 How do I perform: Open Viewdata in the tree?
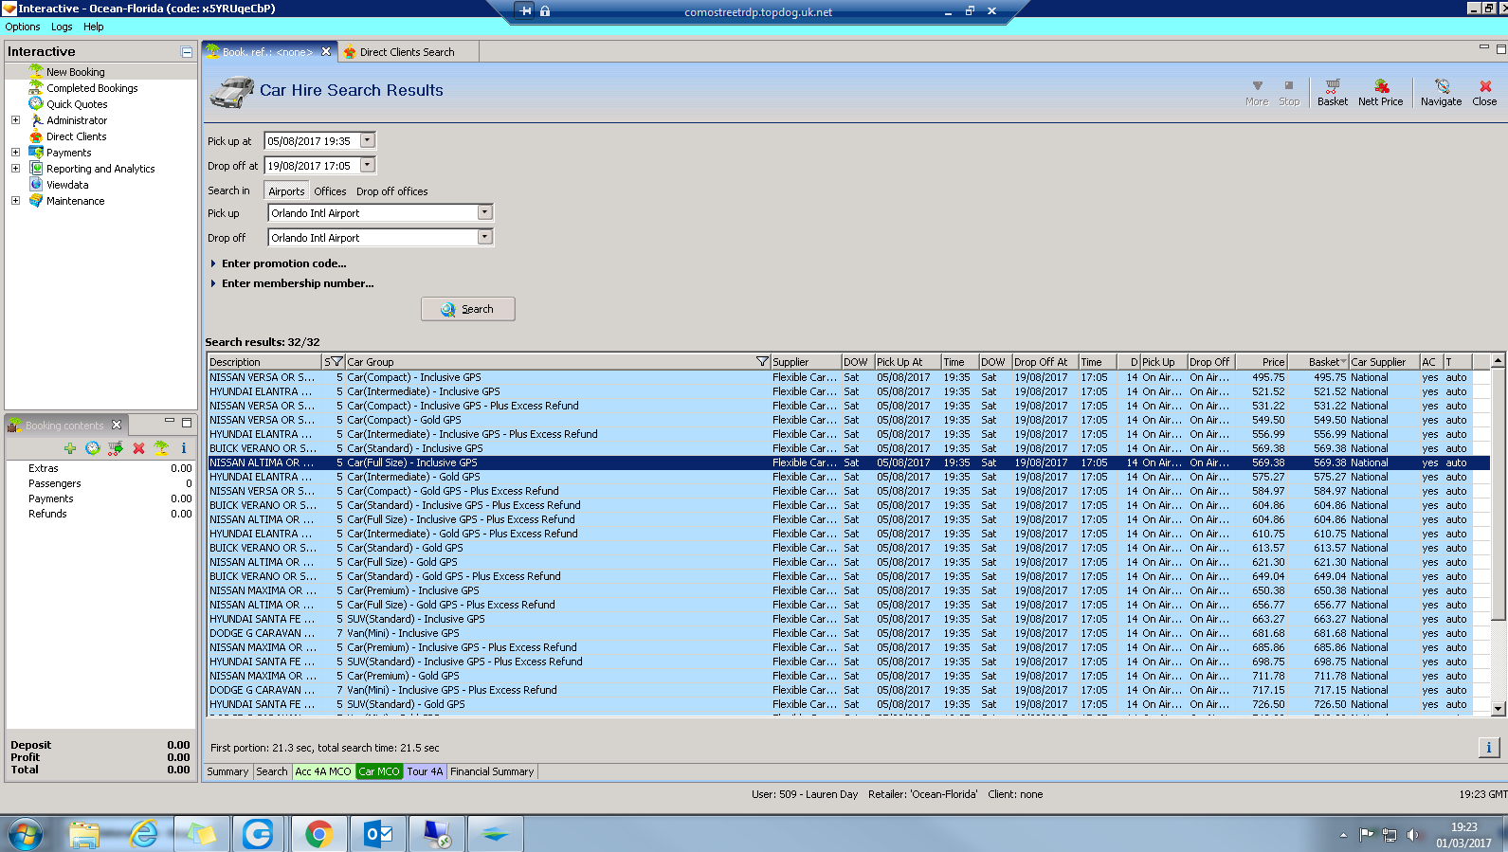point(67,185)
